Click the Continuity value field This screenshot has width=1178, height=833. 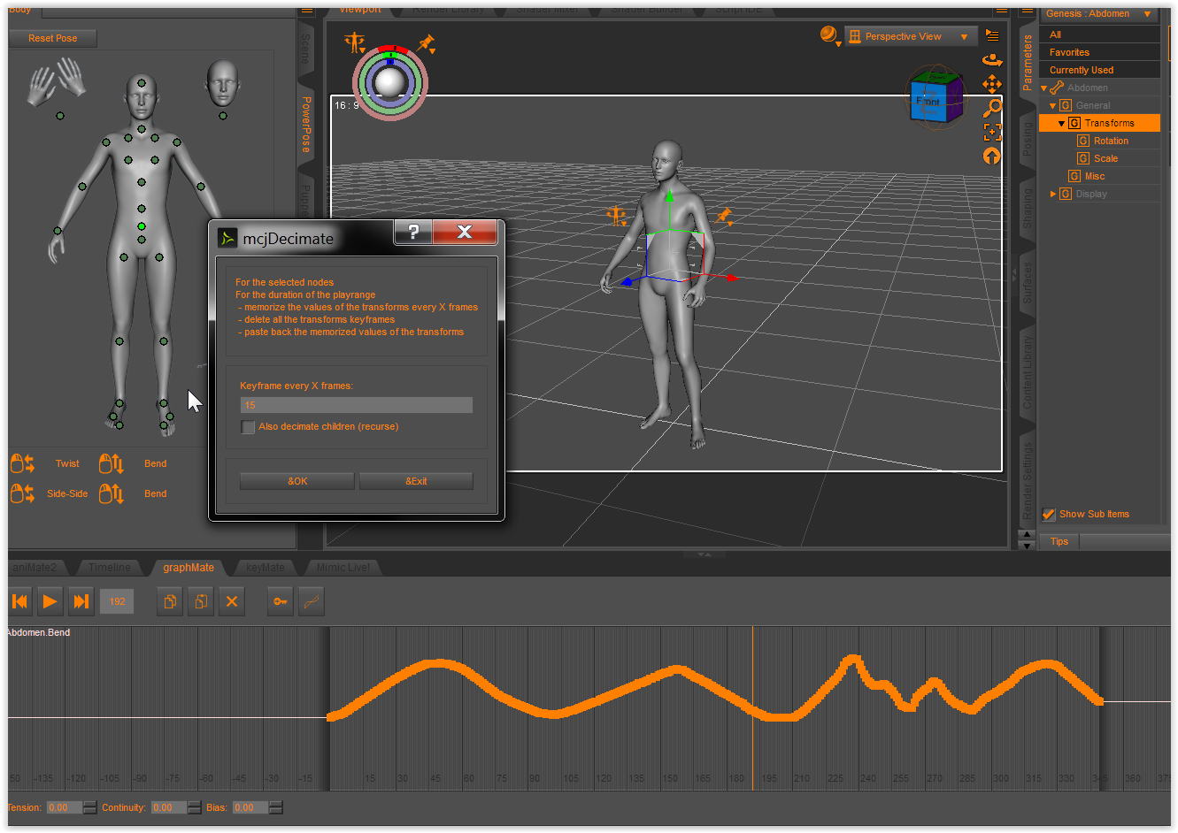pyautogui.click(x=168, y=807)
